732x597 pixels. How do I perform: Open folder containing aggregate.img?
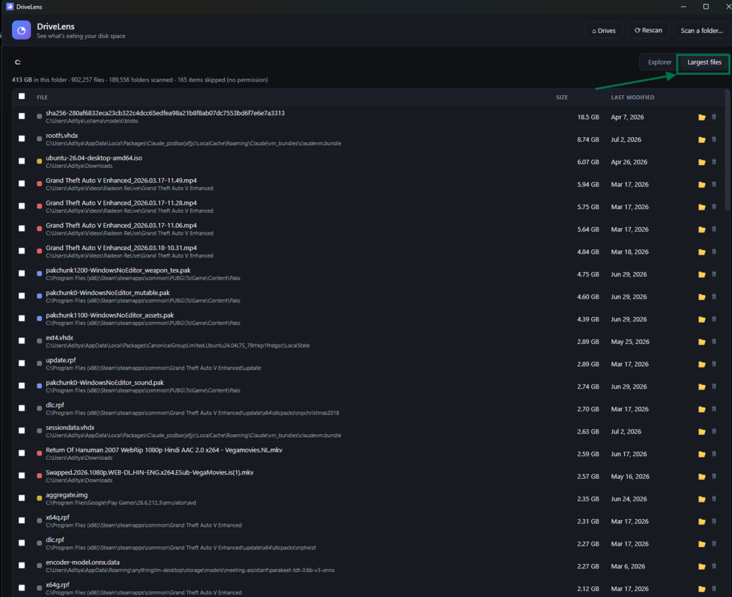(x=702, y=499)
